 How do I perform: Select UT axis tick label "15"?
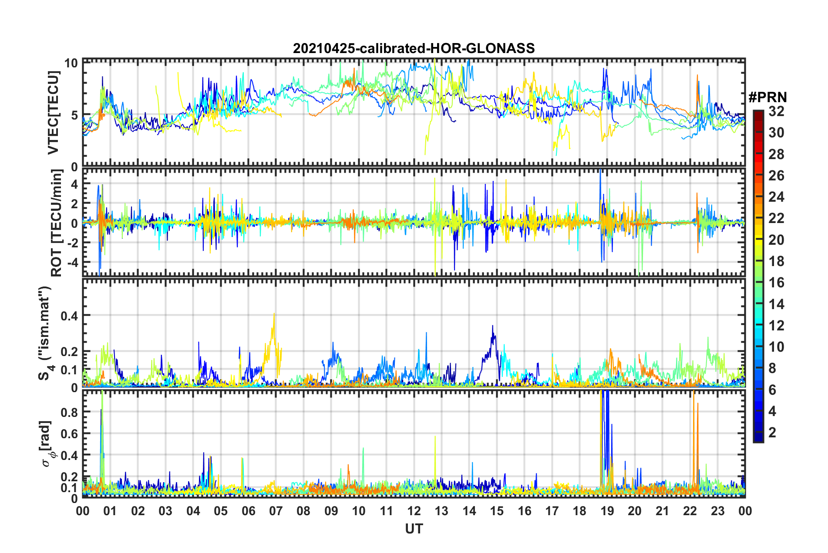(x=497, y=511)
